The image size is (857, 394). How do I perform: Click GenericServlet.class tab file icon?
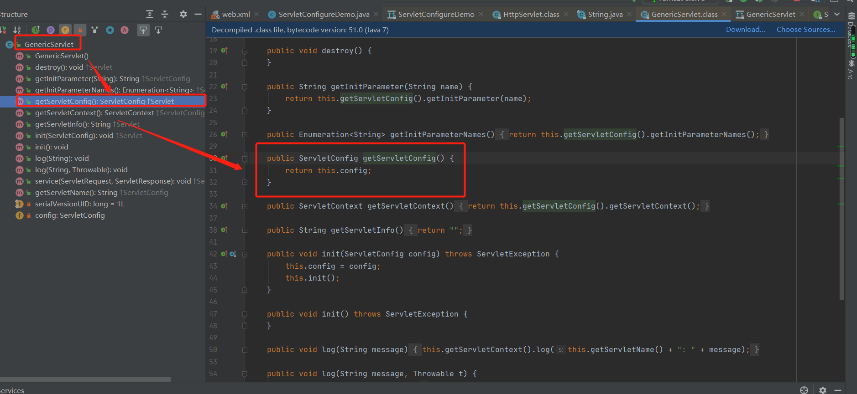645,15
